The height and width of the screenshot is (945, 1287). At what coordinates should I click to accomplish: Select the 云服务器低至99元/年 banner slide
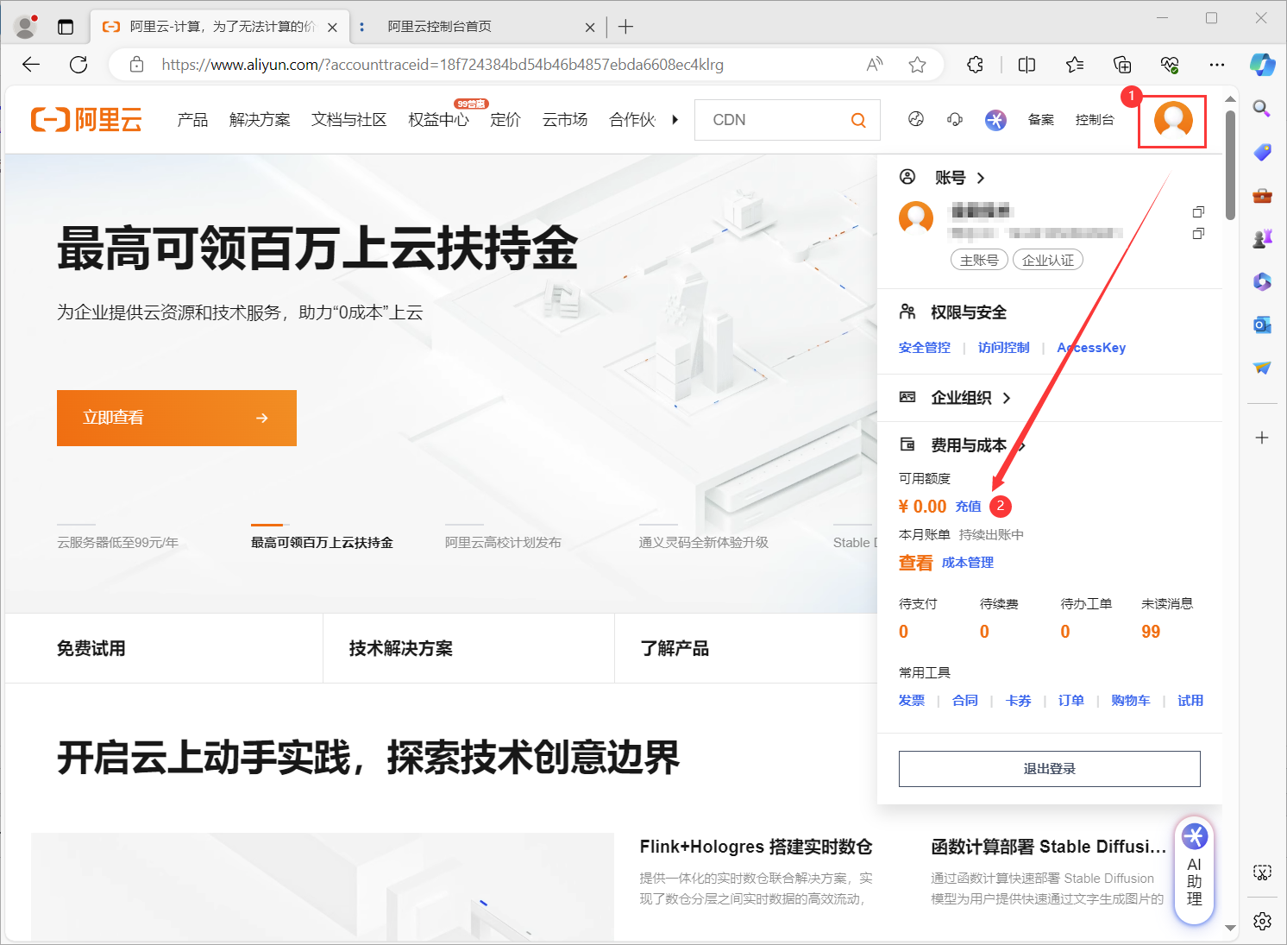118,543
